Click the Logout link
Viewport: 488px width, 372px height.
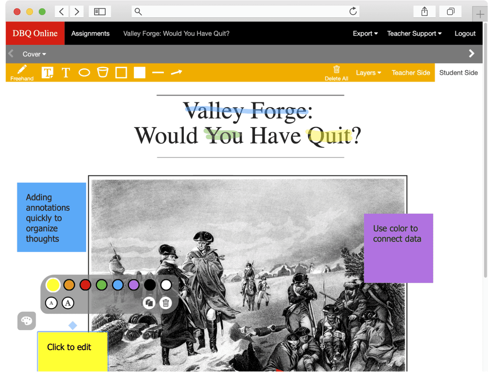pos(465,34)
